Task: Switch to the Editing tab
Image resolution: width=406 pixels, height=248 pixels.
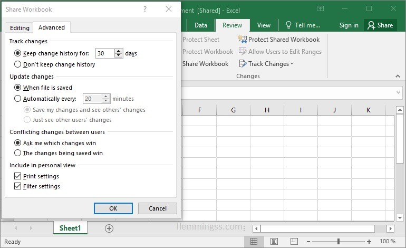Action: [20, 28]
